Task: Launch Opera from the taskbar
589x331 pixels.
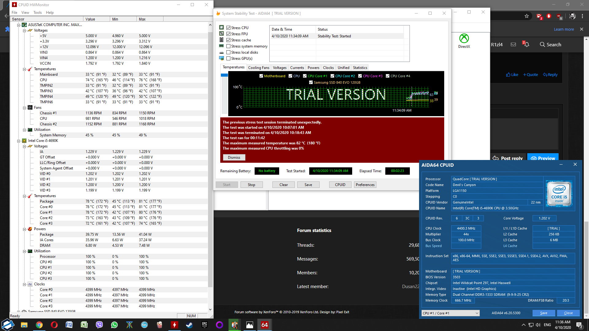Action: pyautogui.click(x=54, y=325)
